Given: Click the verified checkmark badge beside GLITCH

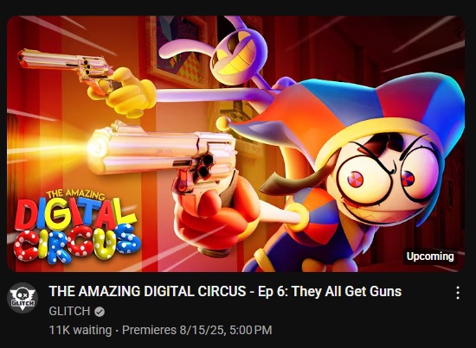Looking at the screenshot, I should [x=100, y=312].
